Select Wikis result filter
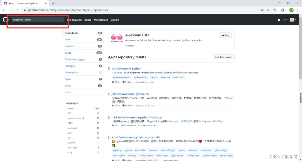The height and width of the screenshot is (161, 302). (x=83, y=86)
